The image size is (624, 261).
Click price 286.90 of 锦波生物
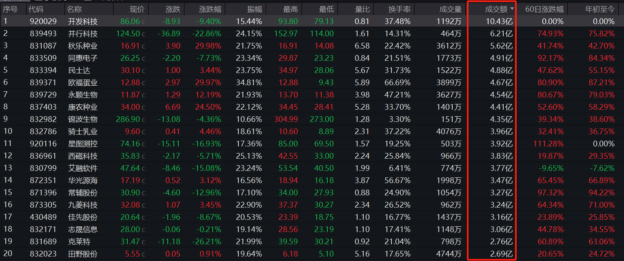(x=128, y=119)
